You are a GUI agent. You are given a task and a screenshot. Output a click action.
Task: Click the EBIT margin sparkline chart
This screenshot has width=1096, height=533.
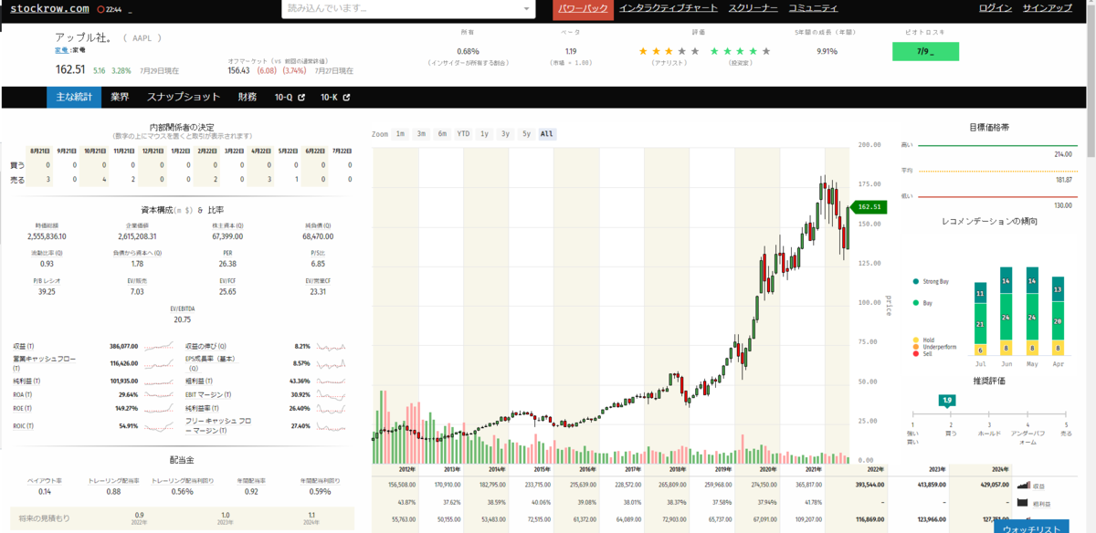pyautogui.click(x=332, y=394)
